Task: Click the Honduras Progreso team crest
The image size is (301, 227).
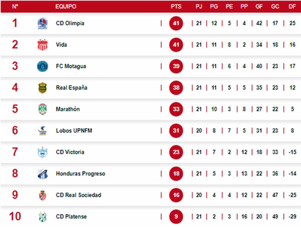Action: (x=42, y=174)
